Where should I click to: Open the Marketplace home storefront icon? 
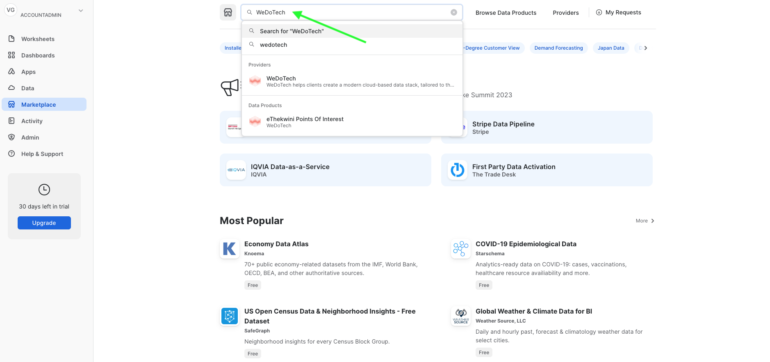click(228, 12)
